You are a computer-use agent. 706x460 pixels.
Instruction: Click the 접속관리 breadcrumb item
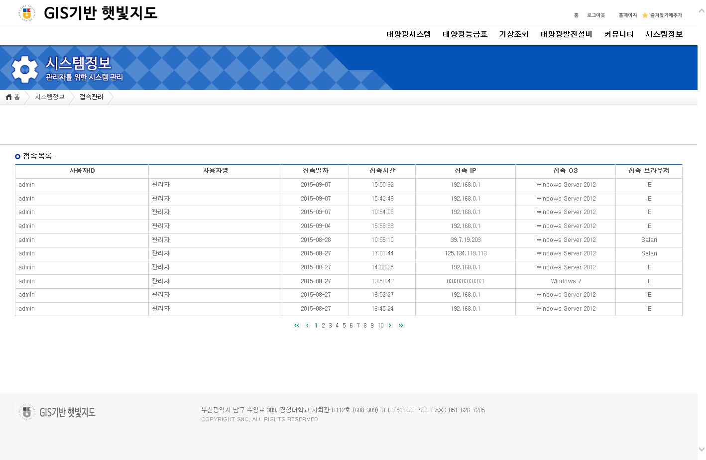(92, 97)
